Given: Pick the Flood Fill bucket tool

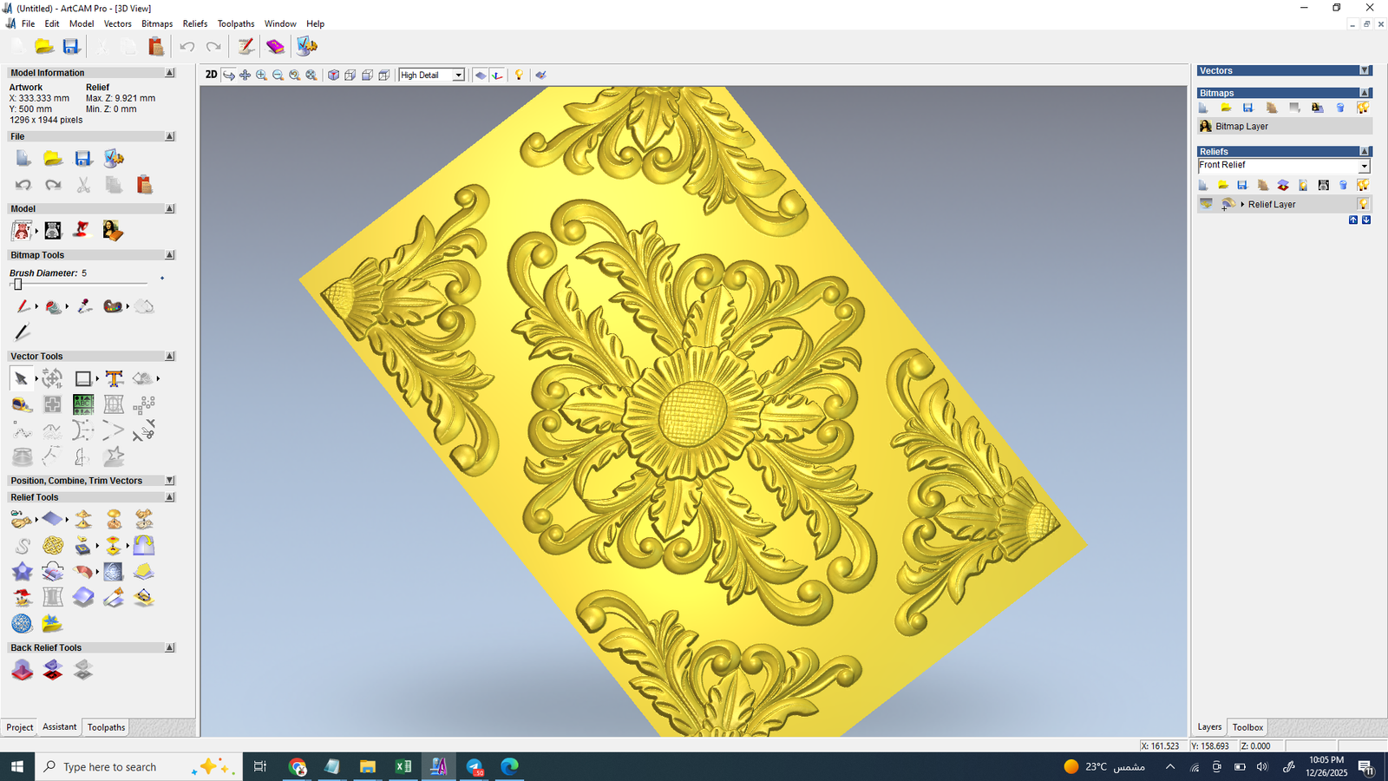Looking at the screenshot, I should tap(54, 306).
